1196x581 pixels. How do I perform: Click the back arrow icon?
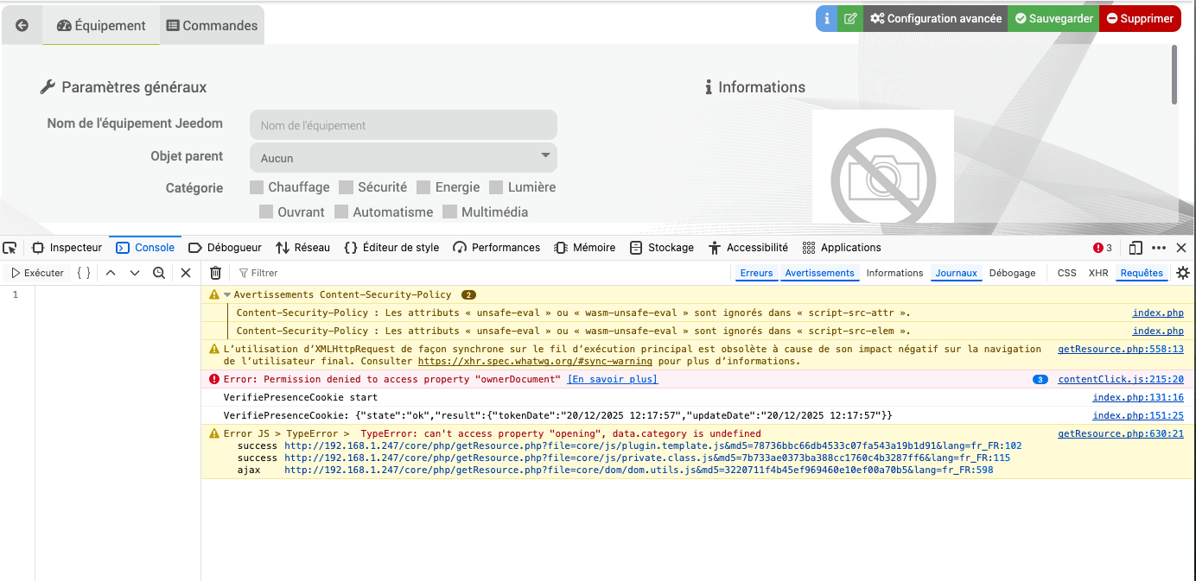coord(22,25)
